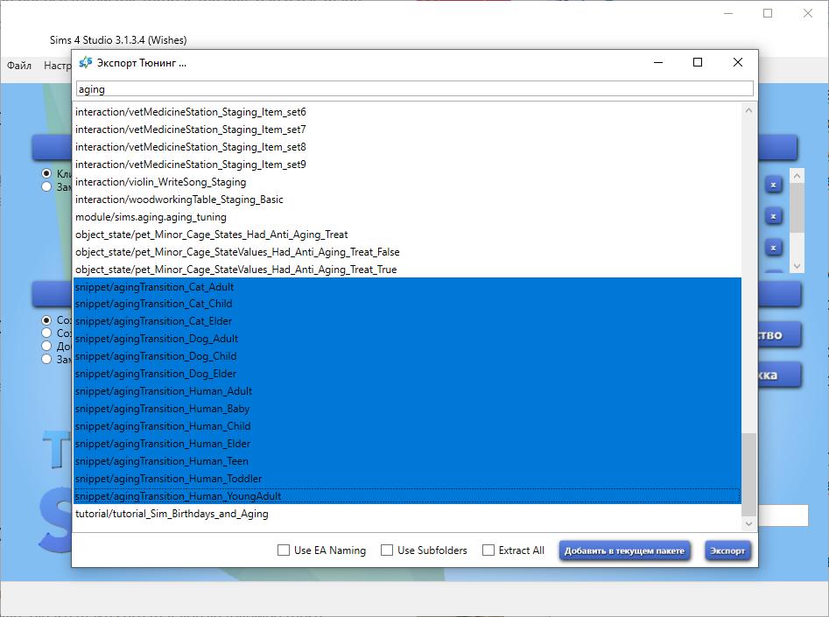
Task: Click the search field containing 'aging'
Action: point(414,88)
